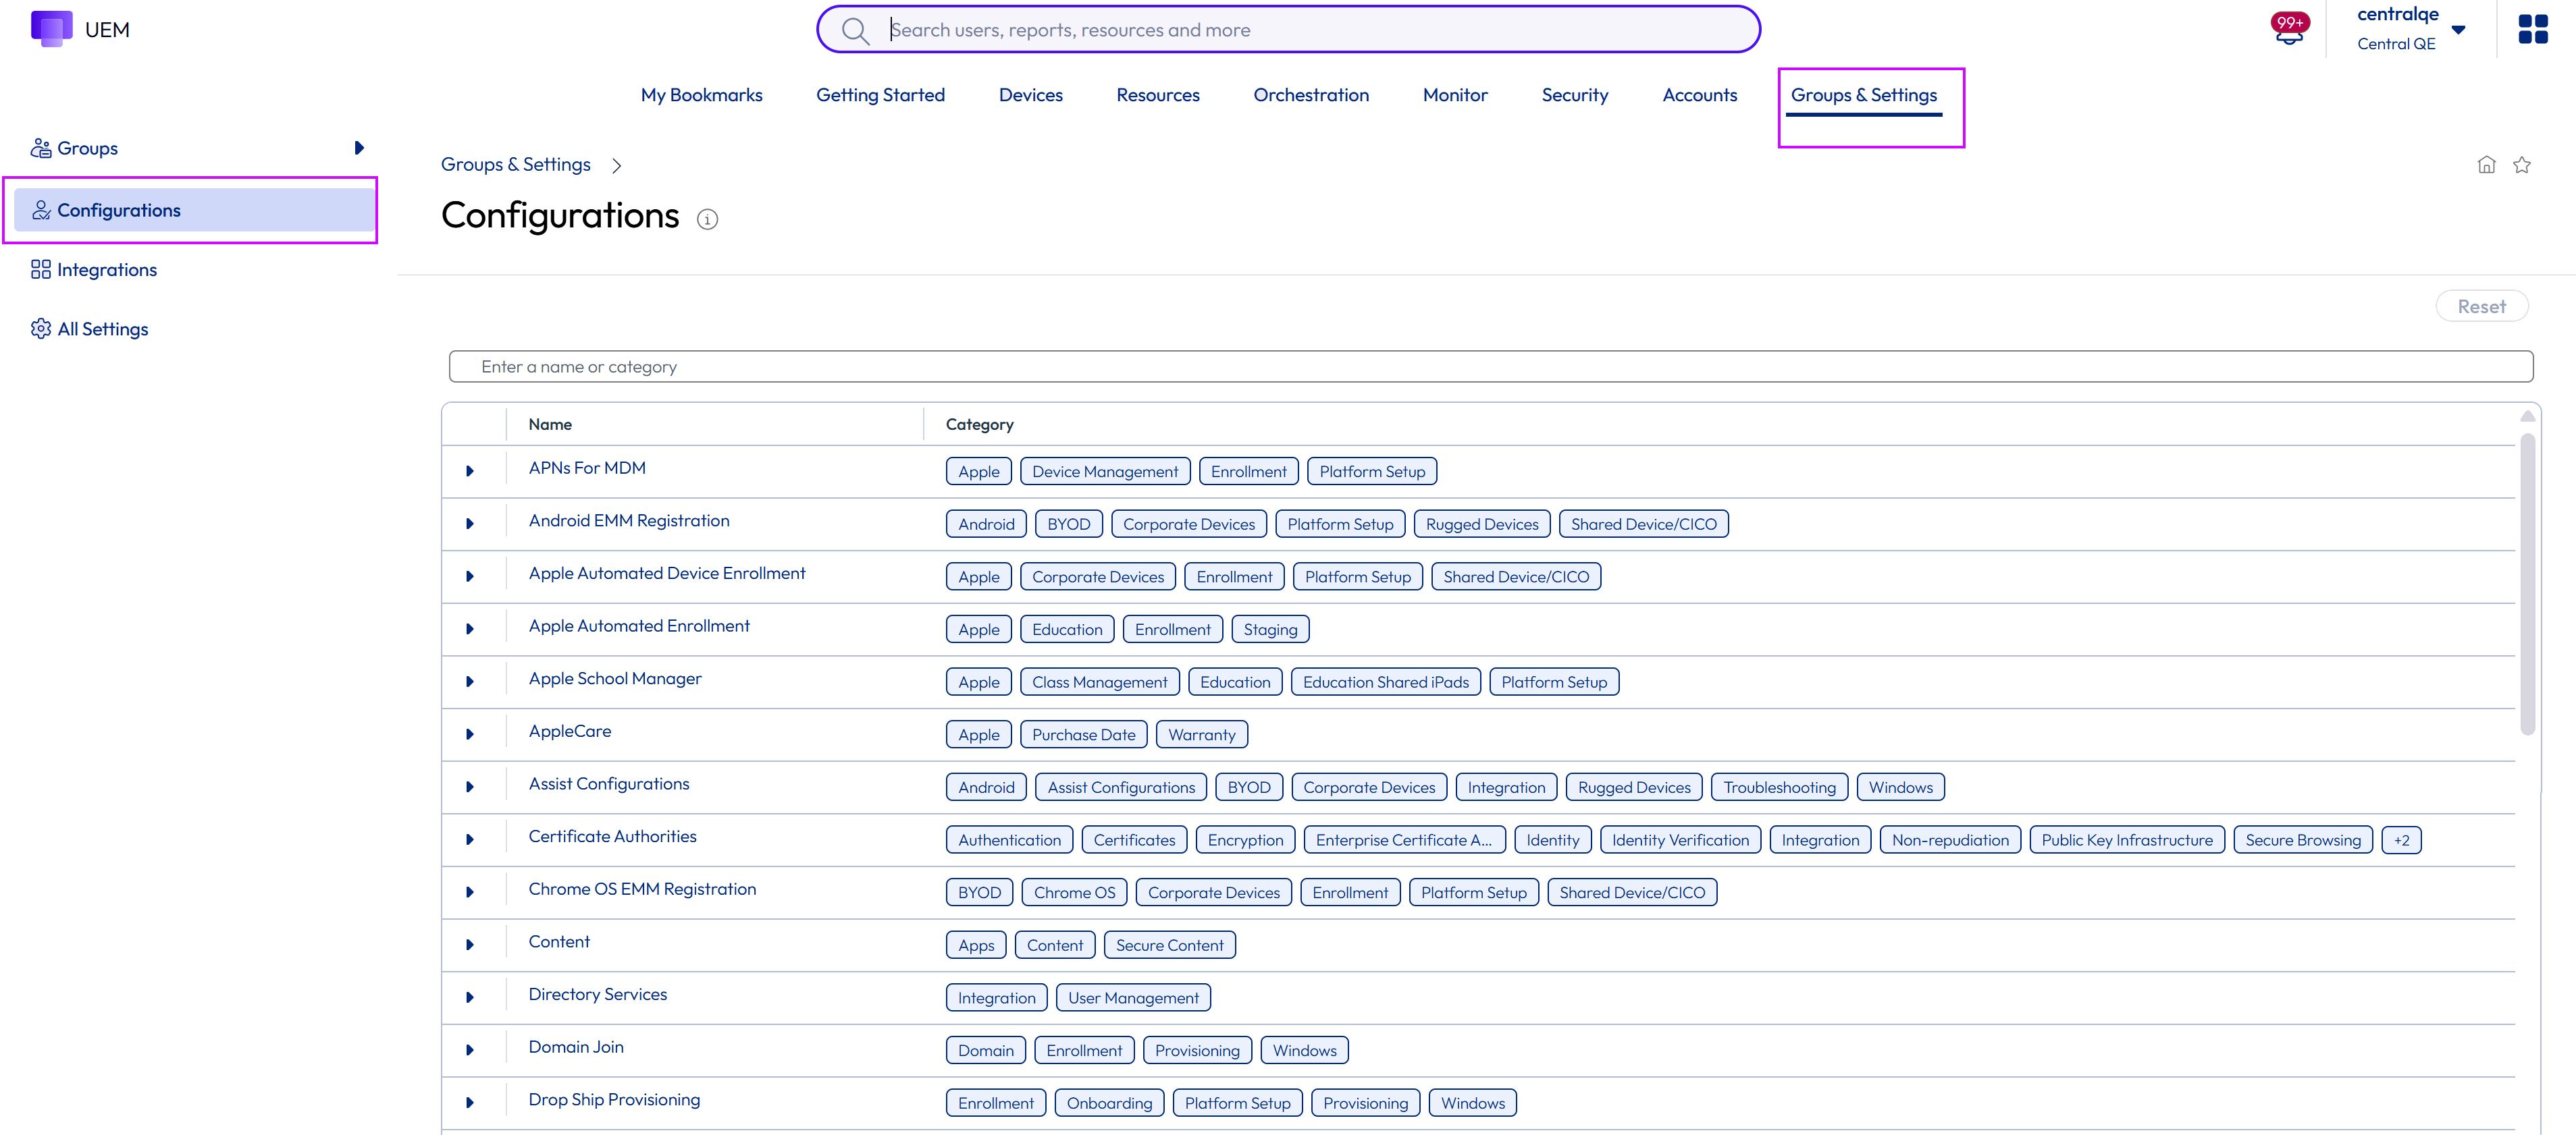The width and height of the screenshot is (2576, 1135).
Task: Click the info icon beside Configurations title
Action: [707, 219]
